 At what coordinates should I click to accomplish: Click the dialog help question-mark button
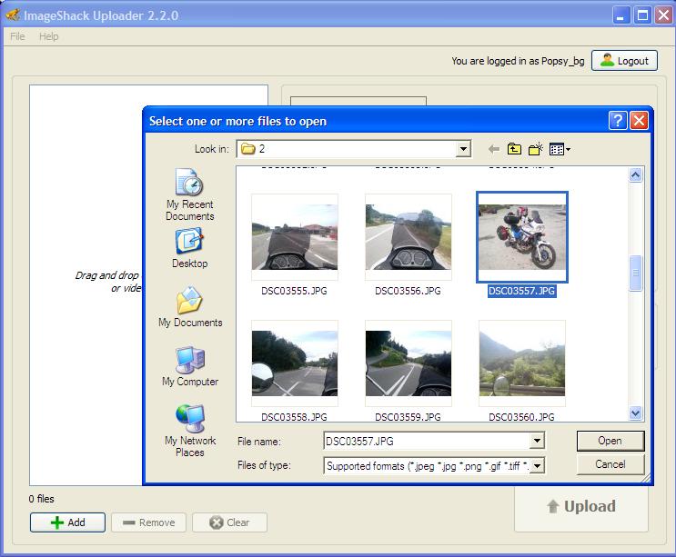(618, 121)
